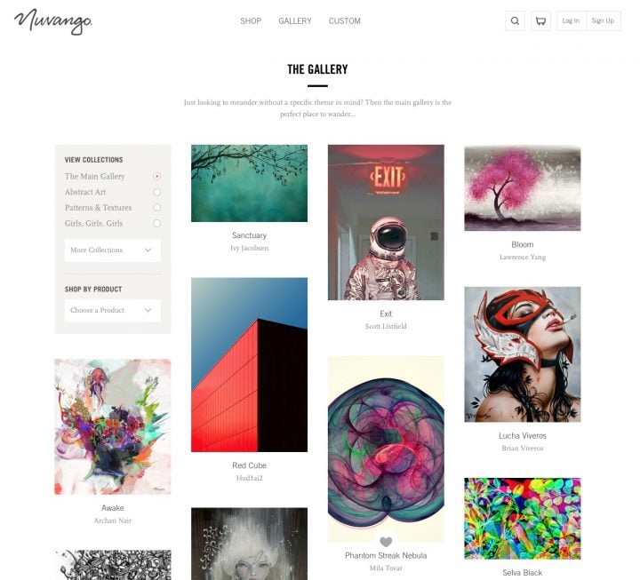
Task: Open the CUSTOM menu item
Action: [x=345, y=20]
